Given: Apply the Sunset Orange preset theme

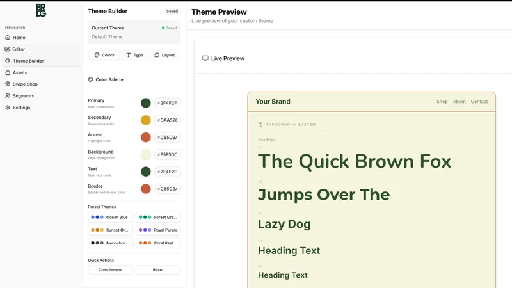Looking at the screenshot, I should tap(110, 230).
